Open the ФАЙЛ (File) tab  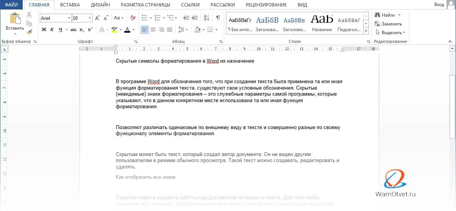click(11, 5)
